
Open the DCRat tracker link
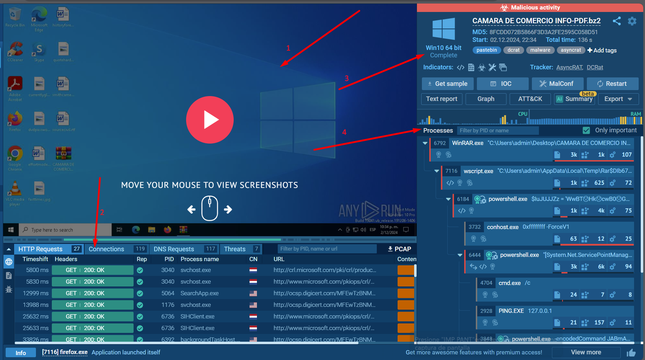pos(595,67)
